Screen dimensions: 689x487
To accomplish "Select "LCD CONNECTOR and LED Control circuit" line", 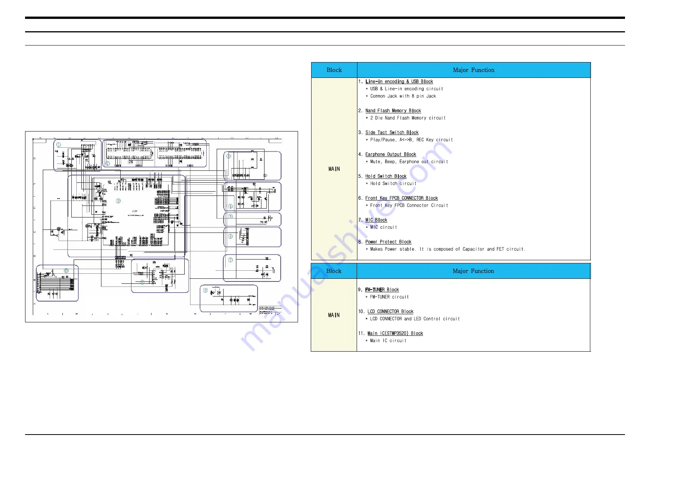I will click(415, 319).
